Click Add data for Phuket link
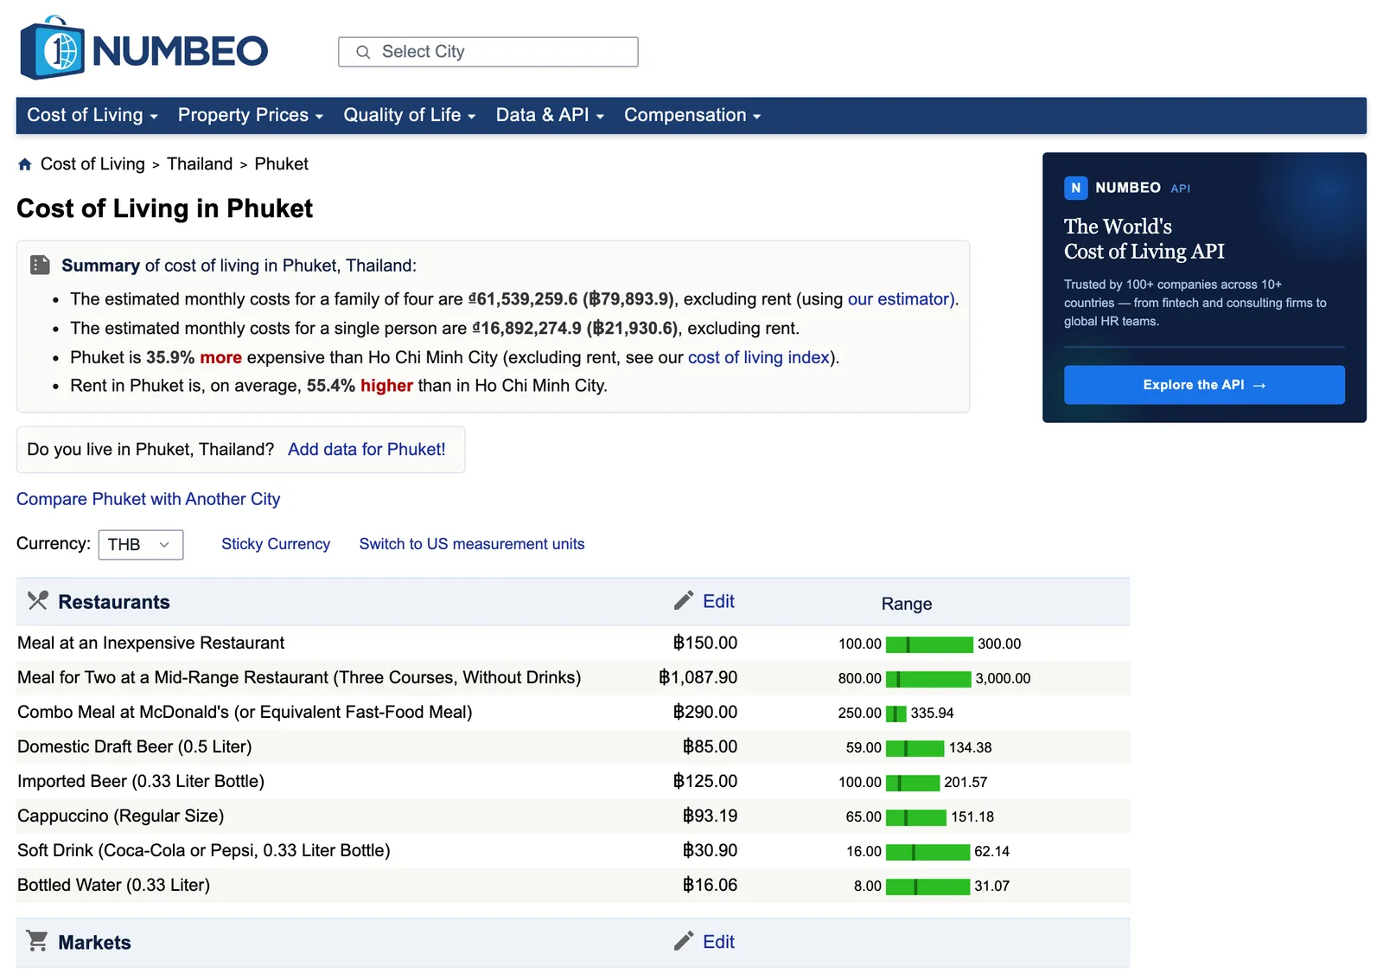 (x=366, y=450)
